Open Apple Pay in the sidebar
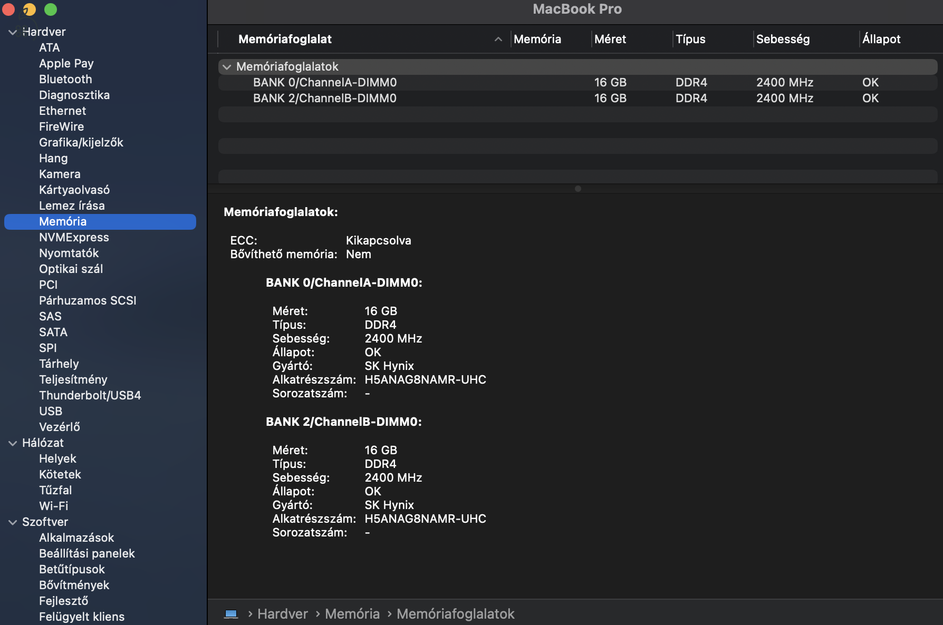The height and width of the screenshot is (625, 943). coord(66,64)
